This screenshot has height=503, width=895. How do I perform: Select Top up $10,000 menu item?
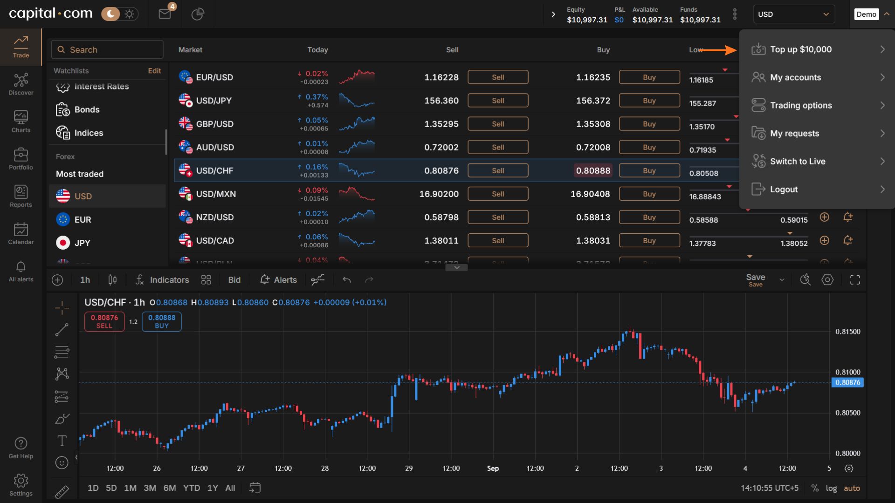[817, 49]
